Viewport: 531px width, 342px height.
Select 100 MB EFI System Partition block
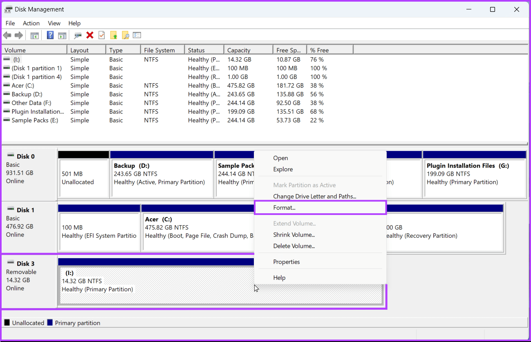tap(99, 228)
